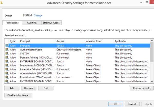This screenshot has height=107, width=154.
Task: Select the Authenticated Users entry
Action: coord(78,50)
